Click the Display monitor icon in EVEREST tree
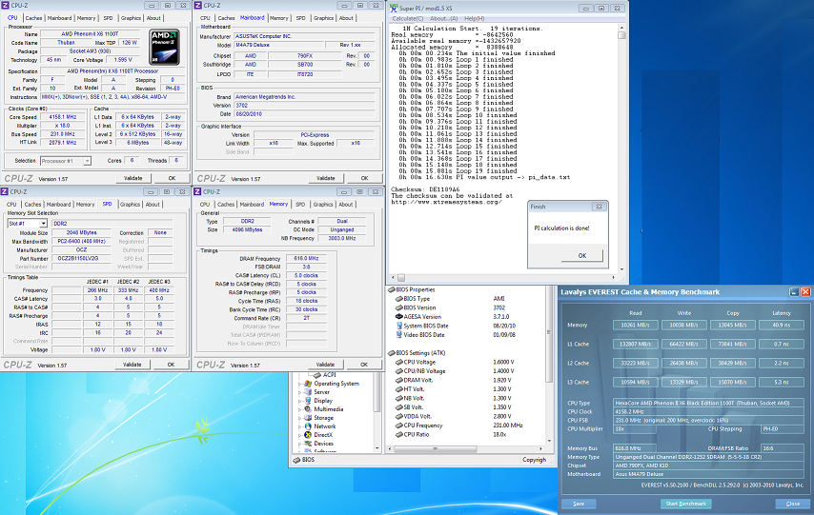This screenshot has width=814, height=515. (x=308, y=401)
